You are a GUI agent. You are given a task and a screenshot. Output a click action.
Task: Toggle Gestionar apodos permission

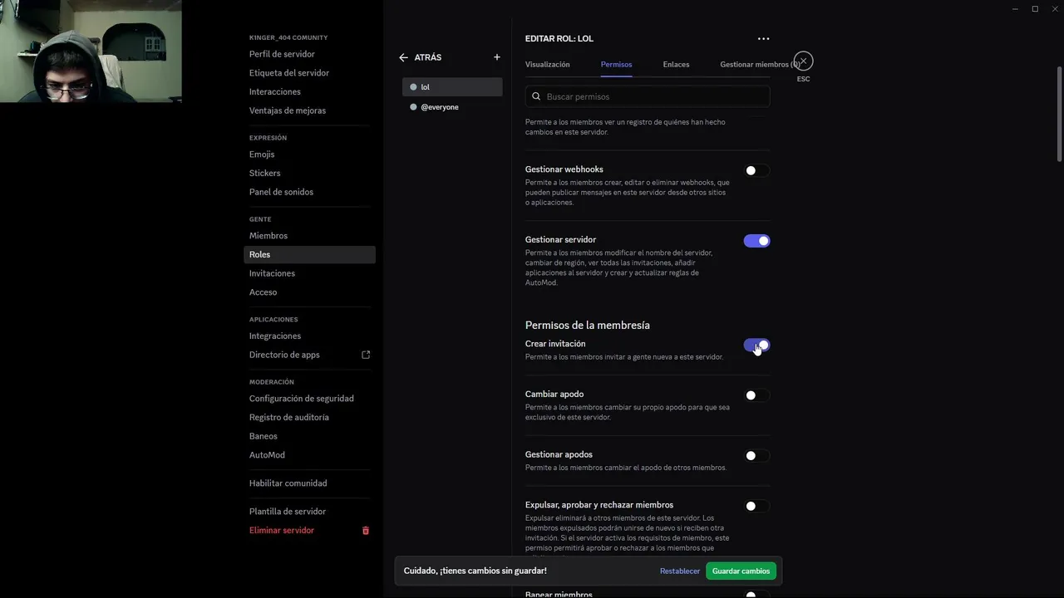click(756, 455)
